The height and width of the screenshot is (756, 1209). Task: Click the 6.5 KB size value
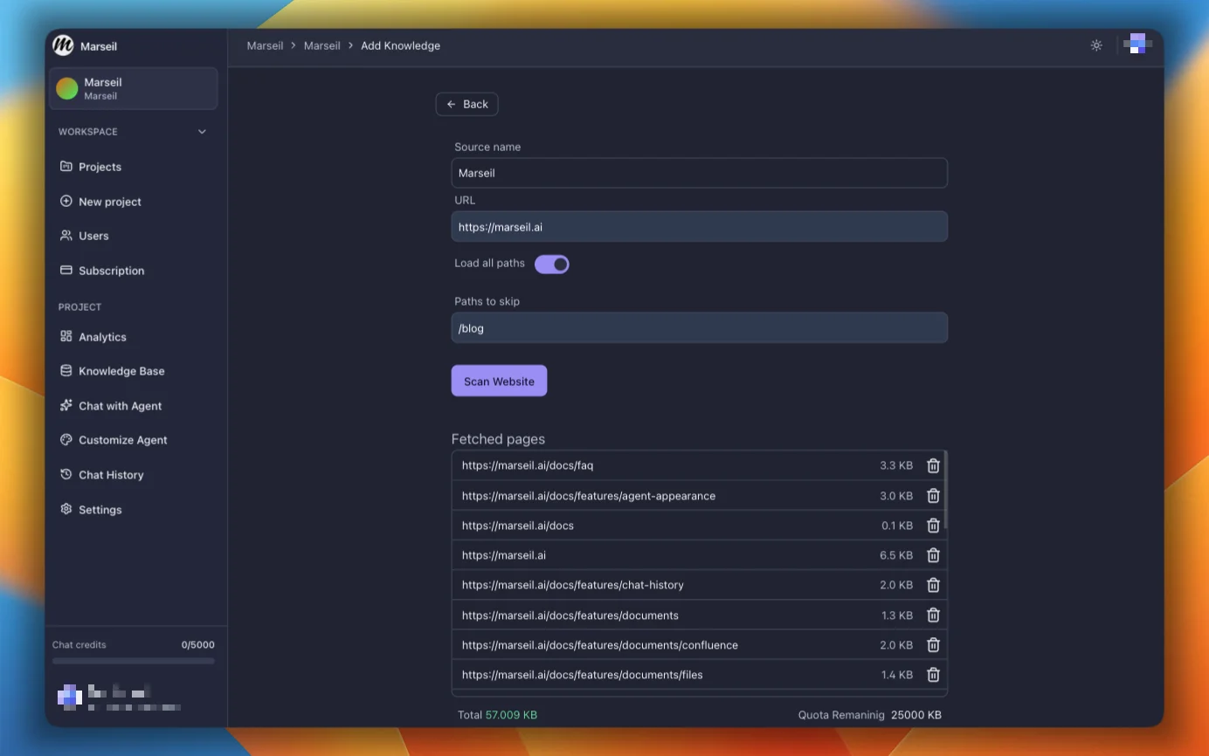click(896, 555)
